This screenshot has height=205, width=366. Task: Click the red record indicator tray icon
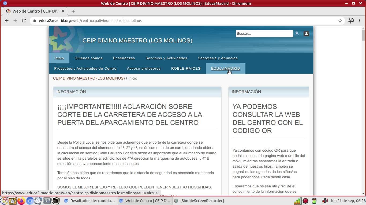[305, 201]
